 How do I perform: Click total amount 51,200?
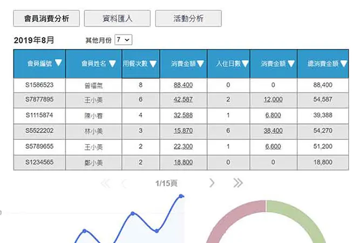click(323, 146)
